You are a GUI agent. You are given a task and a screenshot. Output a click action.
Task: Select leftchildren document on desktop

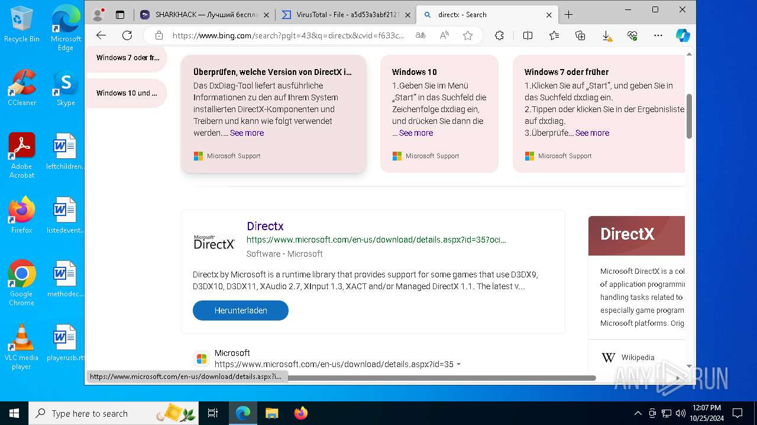tap(65, 152)
